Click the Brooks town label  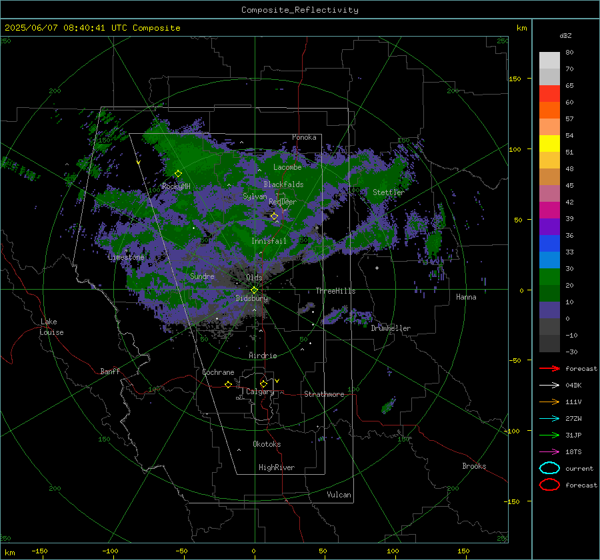[x=474, y=466]
